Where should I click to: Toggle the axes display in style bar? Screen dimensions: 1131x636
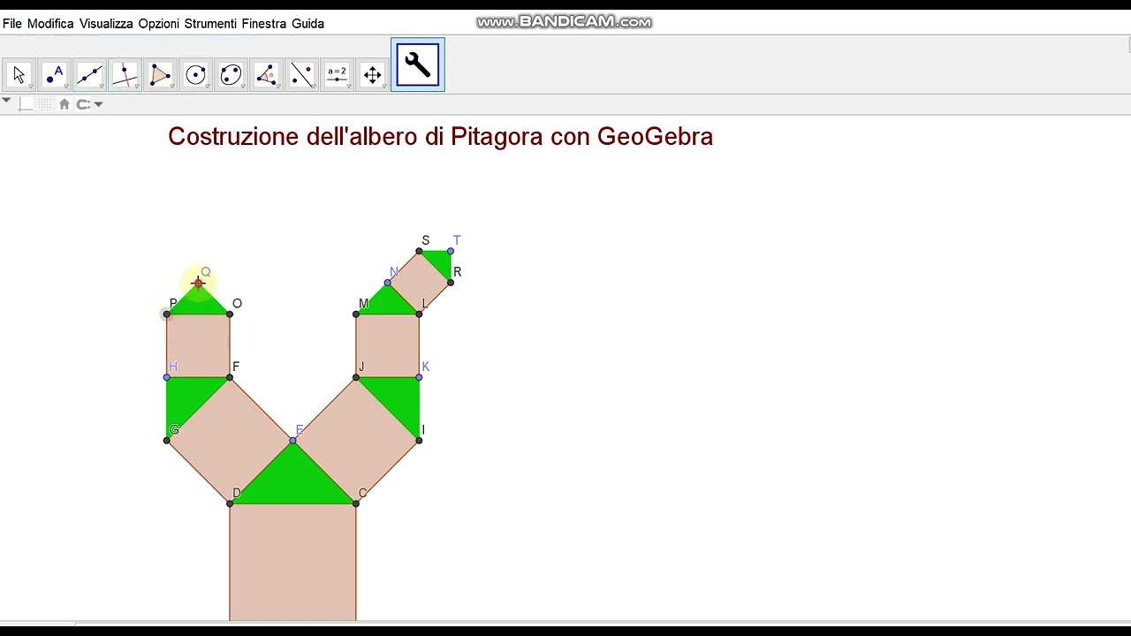(26, 104)
